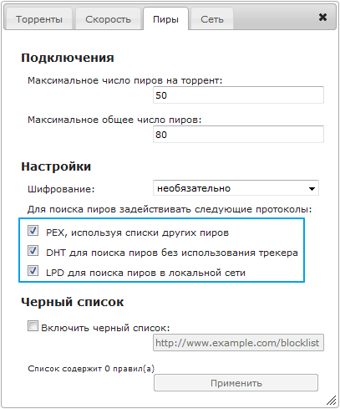340x409 pixels.
Task: Click the Шифрование label text
Action: (61, 189)
